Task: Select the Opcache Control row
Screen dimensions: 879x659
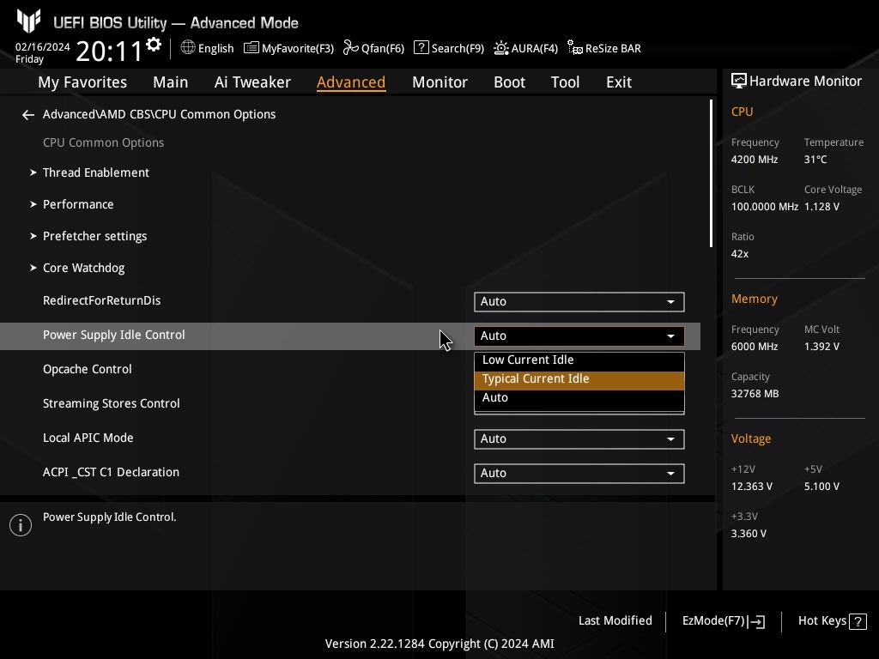Action: coord(88,369)
